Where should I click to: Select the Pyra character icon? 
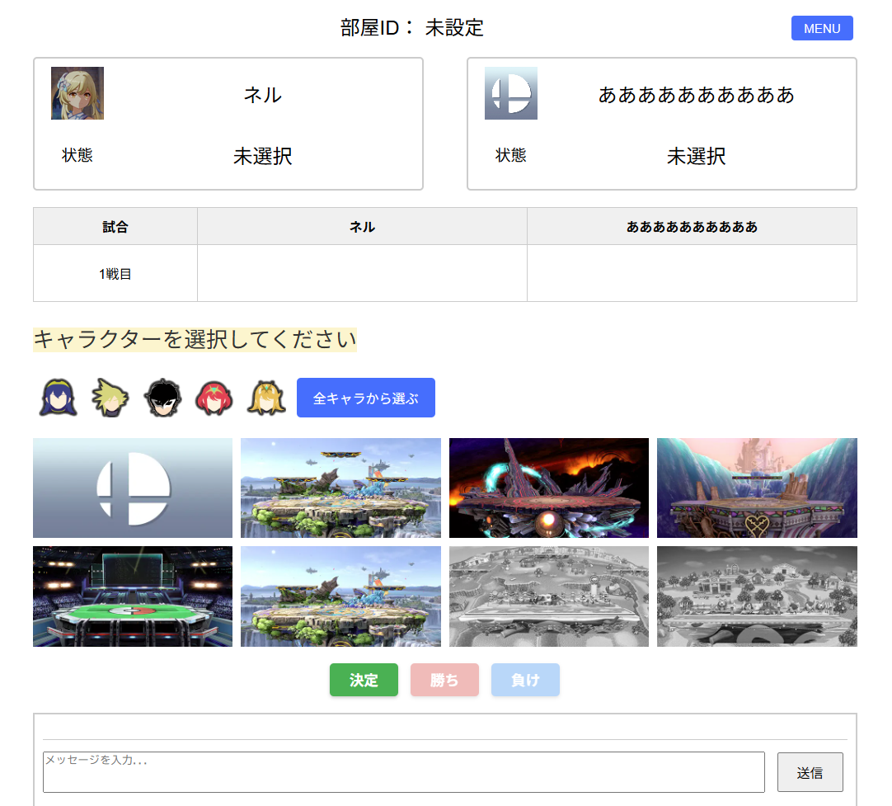(214, 398)
